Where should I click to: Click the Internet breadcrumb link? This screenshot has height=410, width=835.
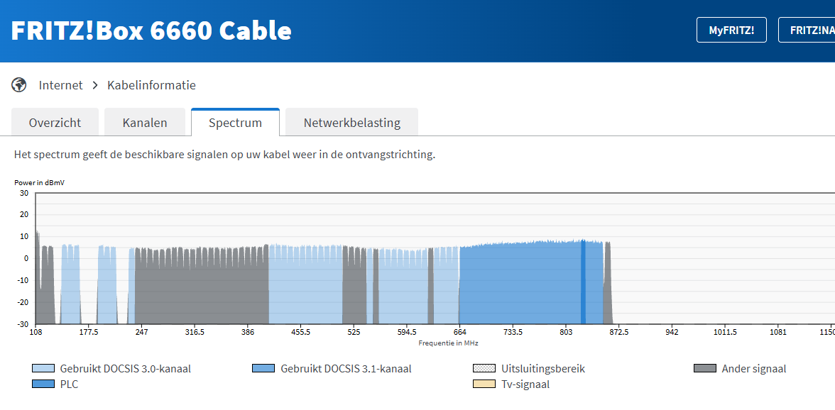(x=60, y=85)
